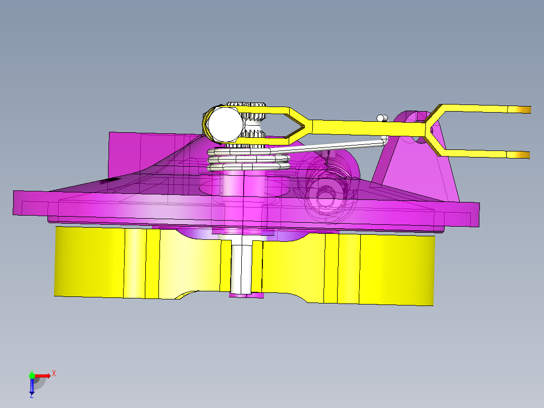Select the white ball at lever's end
Screen dimensions: 544x408
[x=225, y=125]
